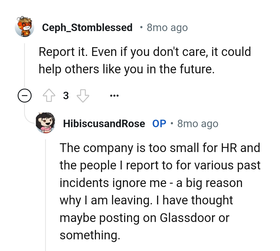This screenshot has height=251, width=280.
Task: Click the word 'Glassdoor' in the reply
Action: (x=188, y=218)
